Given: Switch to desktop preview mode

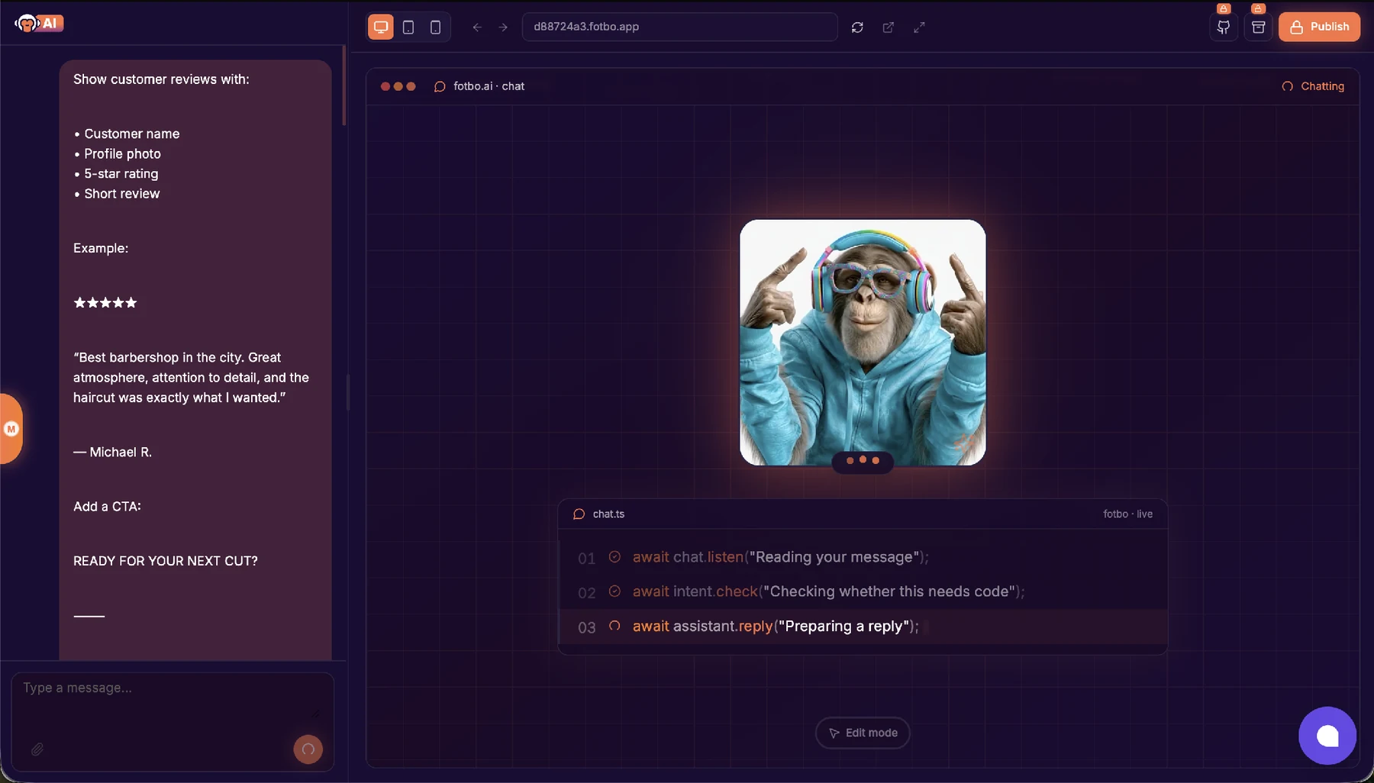Looking at the screenshot, I should coord(380,27).
